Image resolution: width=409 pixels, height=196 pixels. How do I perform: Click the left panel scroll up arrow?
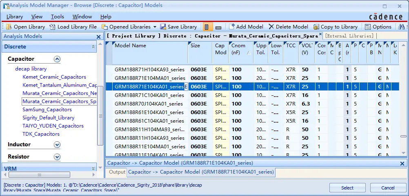click(x=100, y=44)
